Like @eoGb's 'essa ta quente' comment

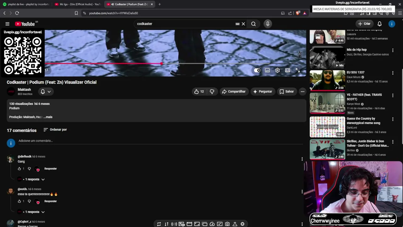tap(20, 201)
